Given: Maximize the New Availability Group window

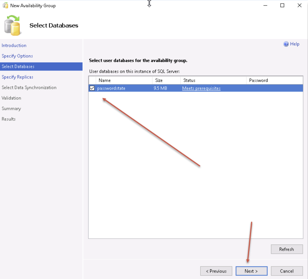Looking at the screenshot, I should [282, 5].
